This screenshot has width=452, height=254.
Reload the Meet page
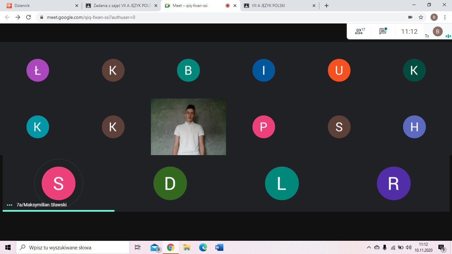(28, 17)
